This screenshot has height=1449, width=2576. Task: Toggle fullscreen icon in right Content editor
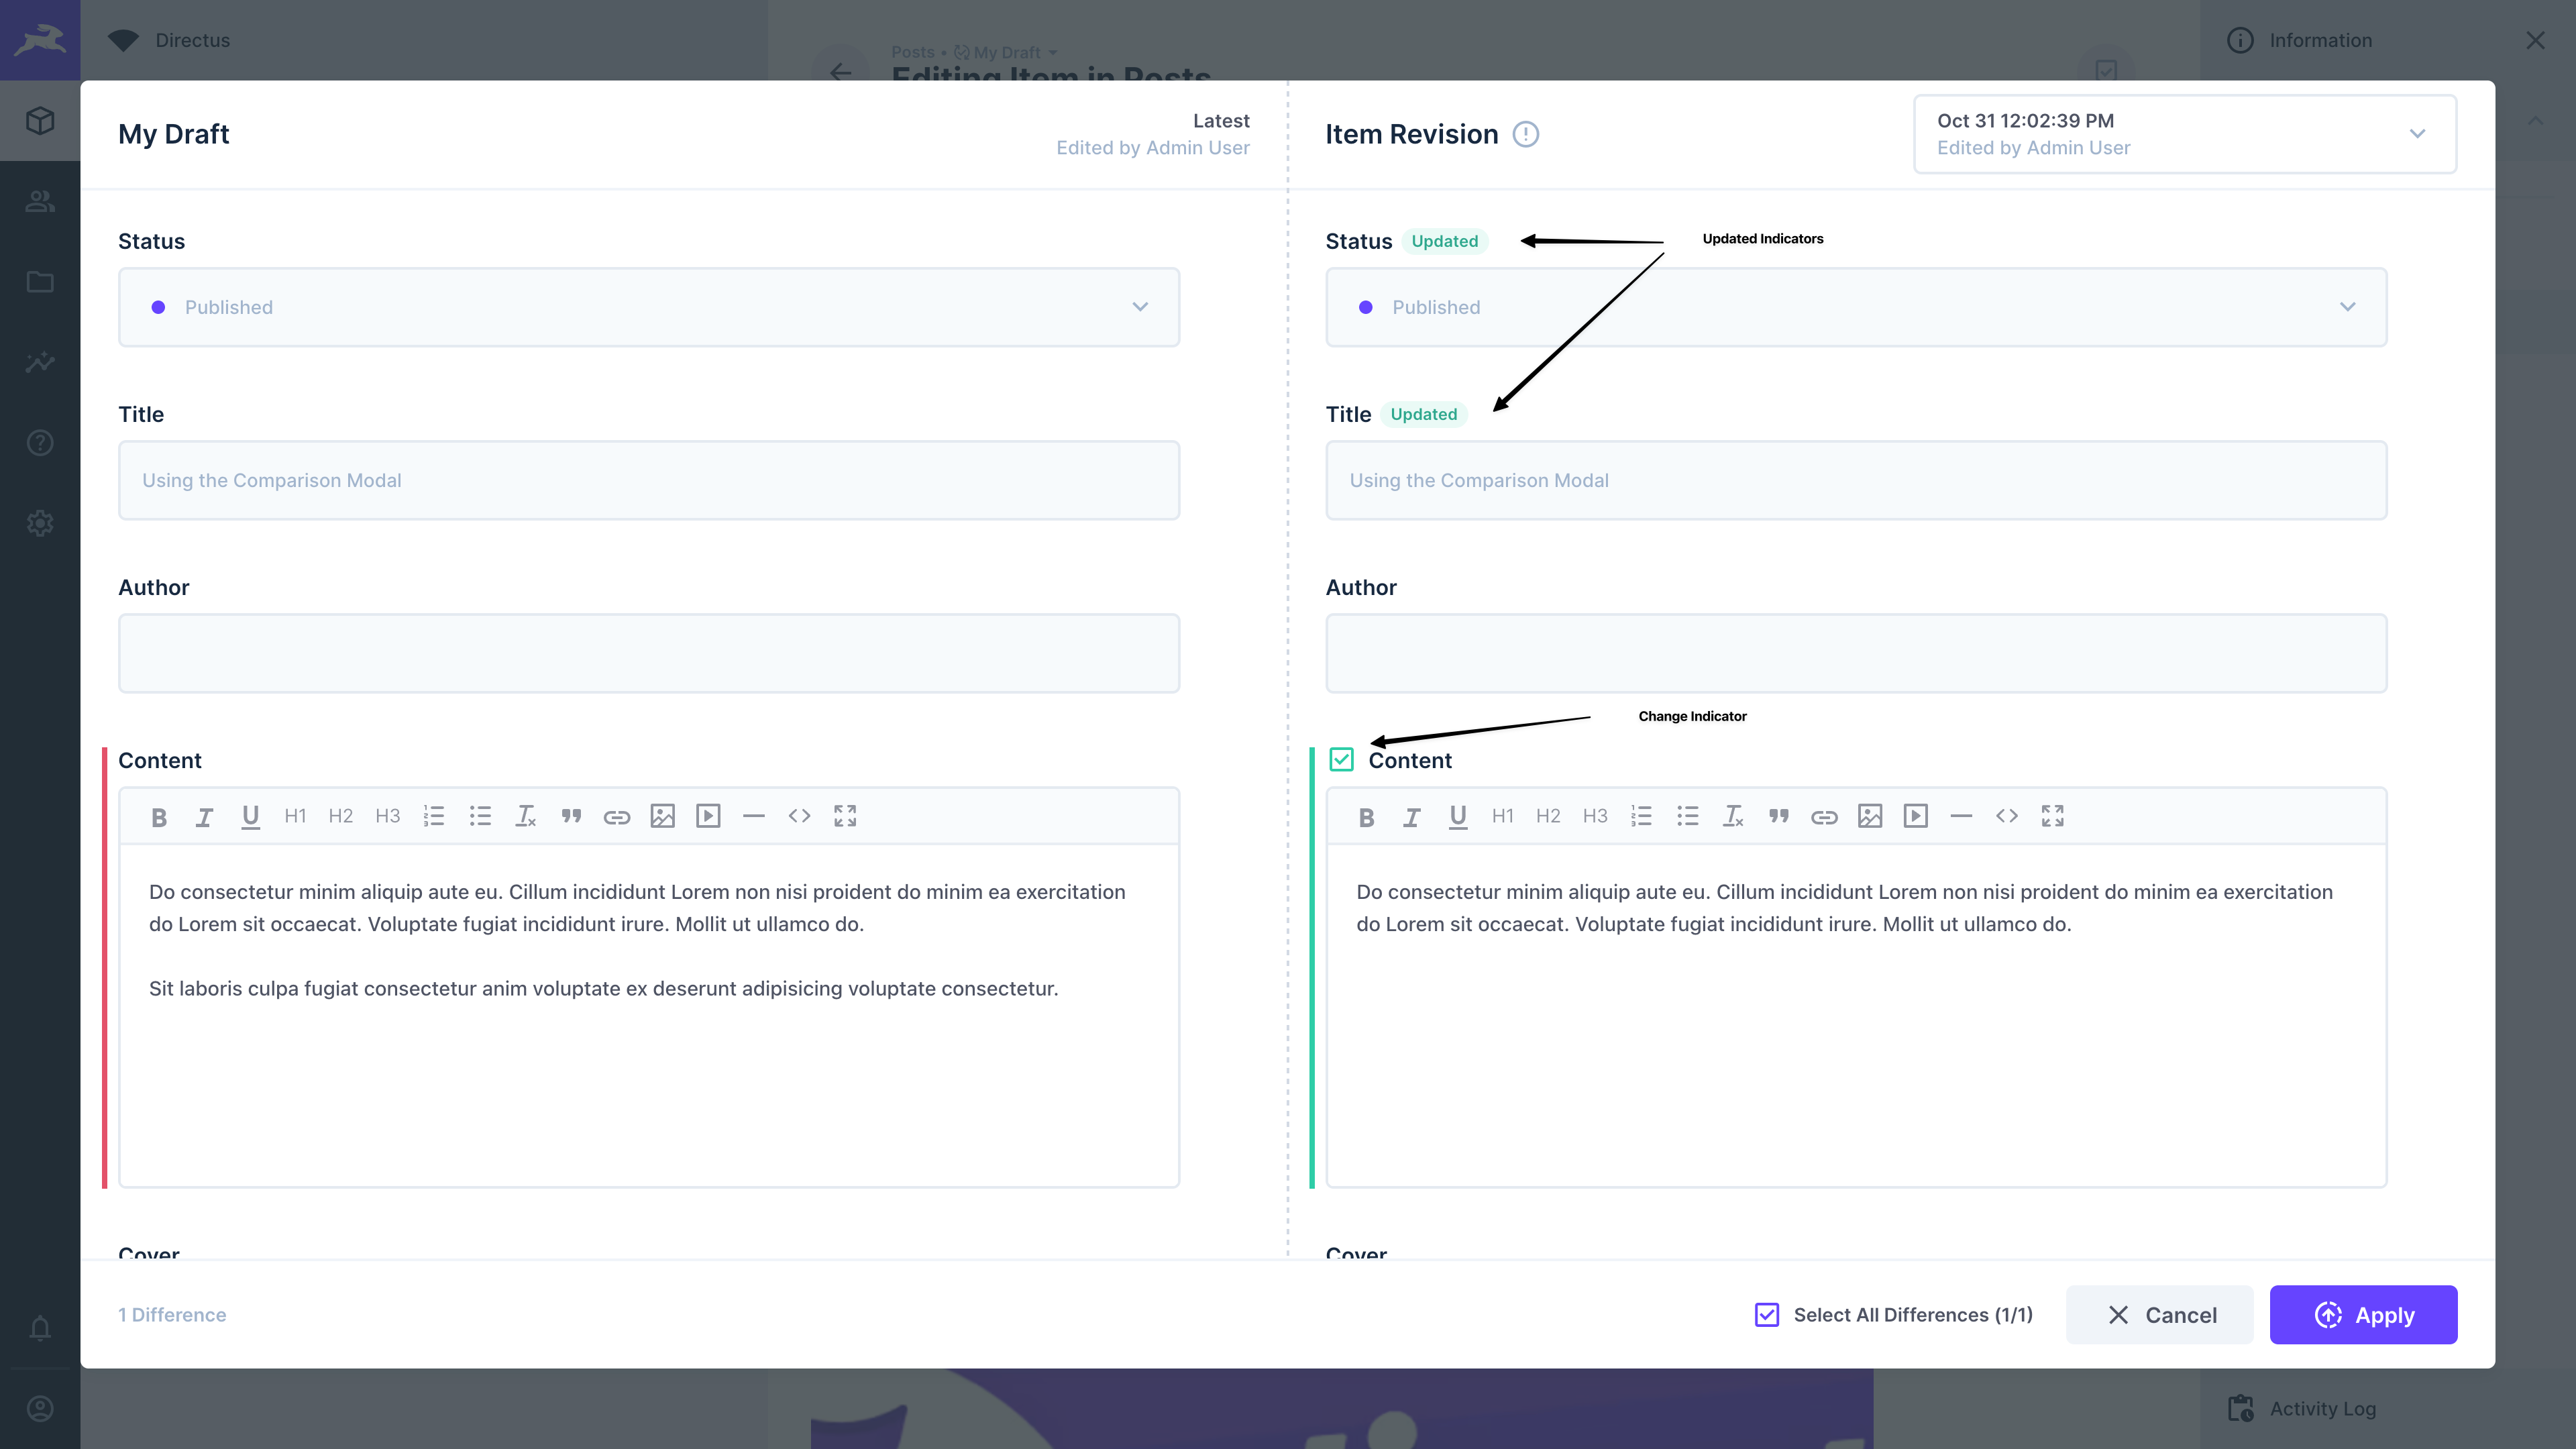click(x=2052, y=817)
